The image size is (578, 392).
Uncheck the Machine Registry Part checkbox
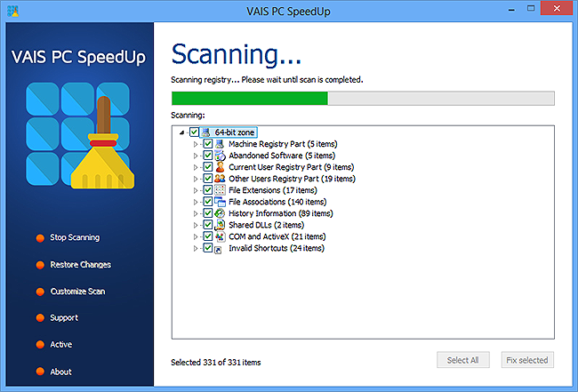[x=208, y=144]
